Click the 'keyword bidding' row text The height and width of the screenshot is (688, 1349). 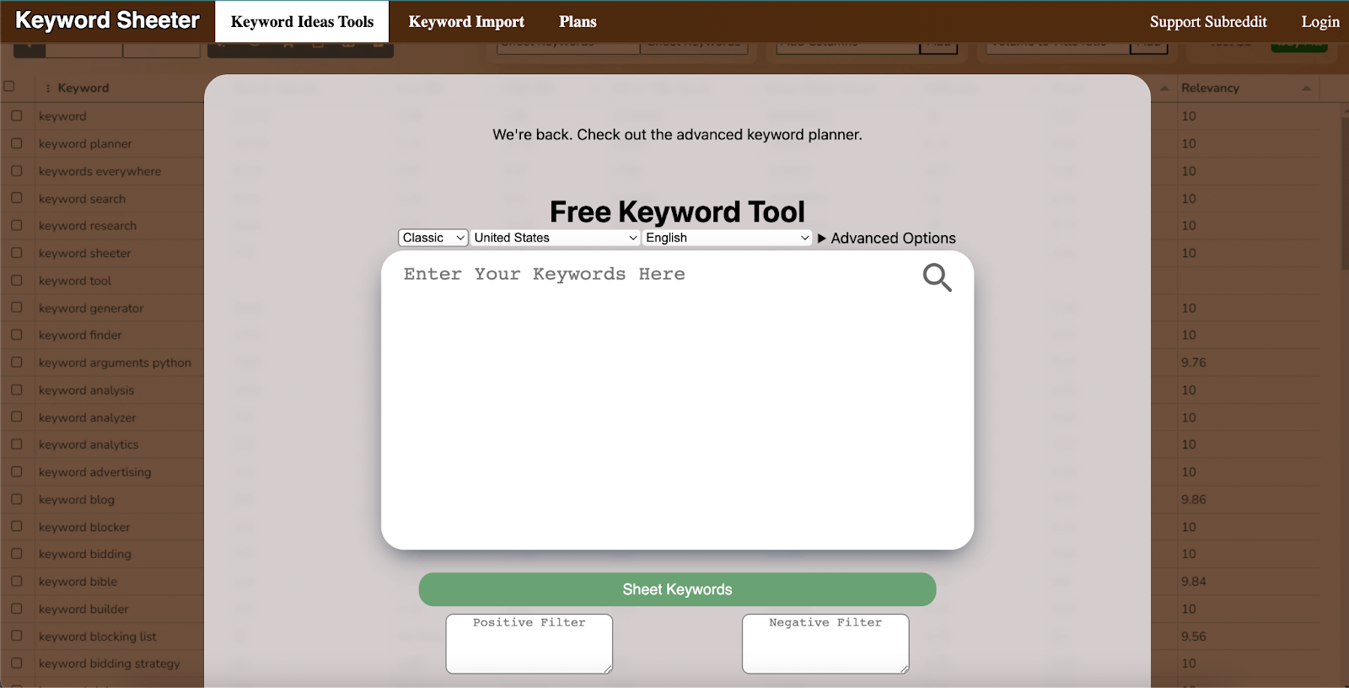84,554
